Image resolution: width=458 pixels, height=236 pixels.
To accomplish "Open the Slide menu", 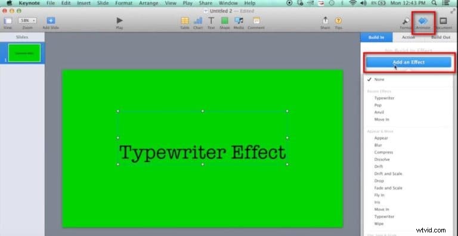I will [x=103, y=3].
